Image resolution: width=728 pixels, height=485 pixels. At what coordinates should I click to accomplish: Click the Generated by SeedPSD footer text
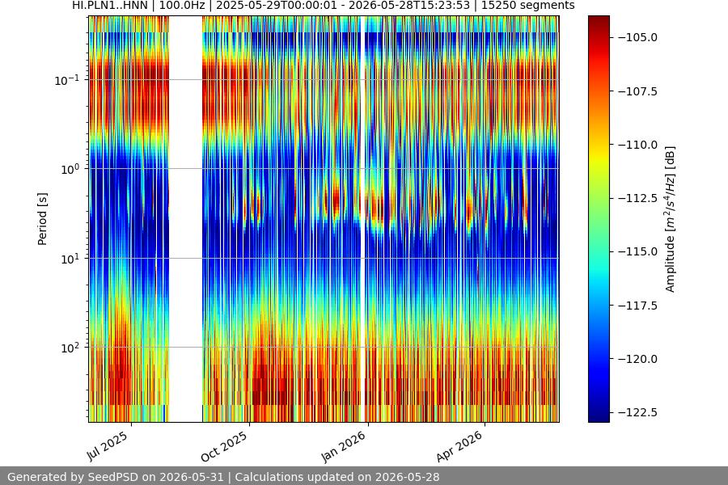(115, 477)
